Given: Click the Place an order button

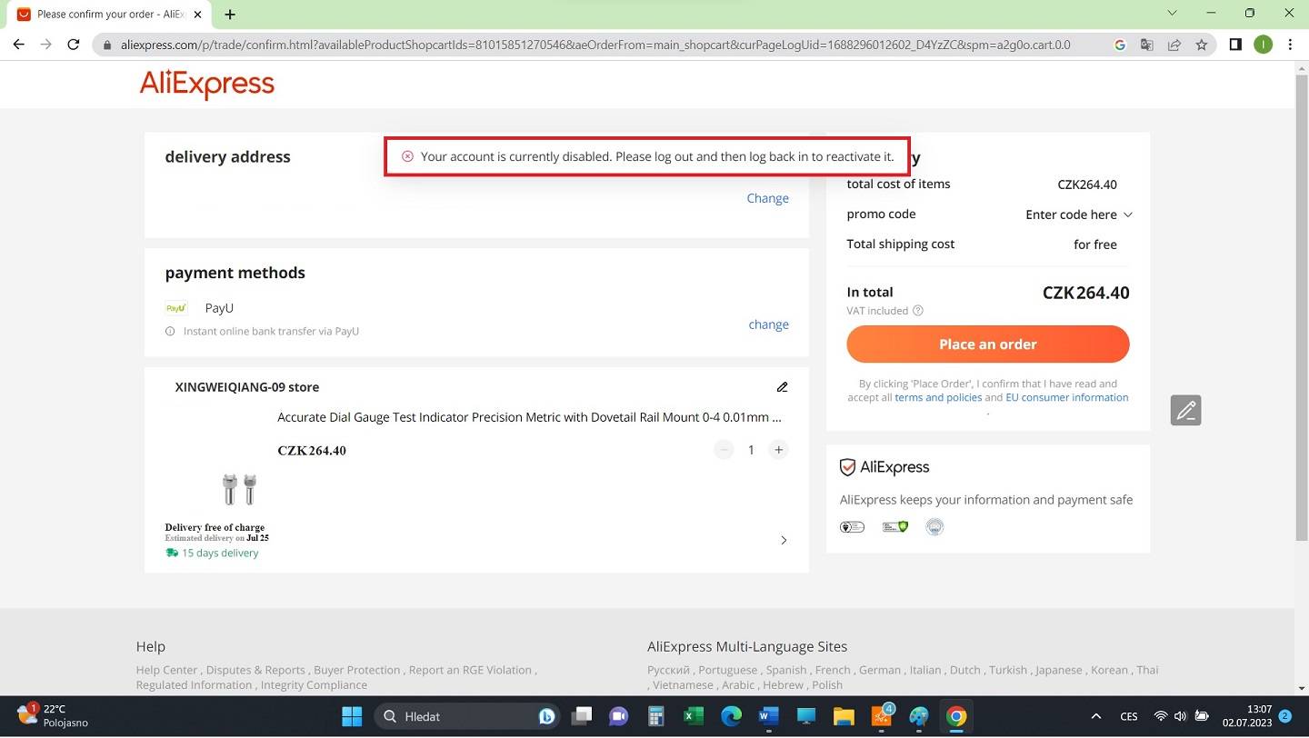Looking at the screenshot, I should tap(988, 344).
